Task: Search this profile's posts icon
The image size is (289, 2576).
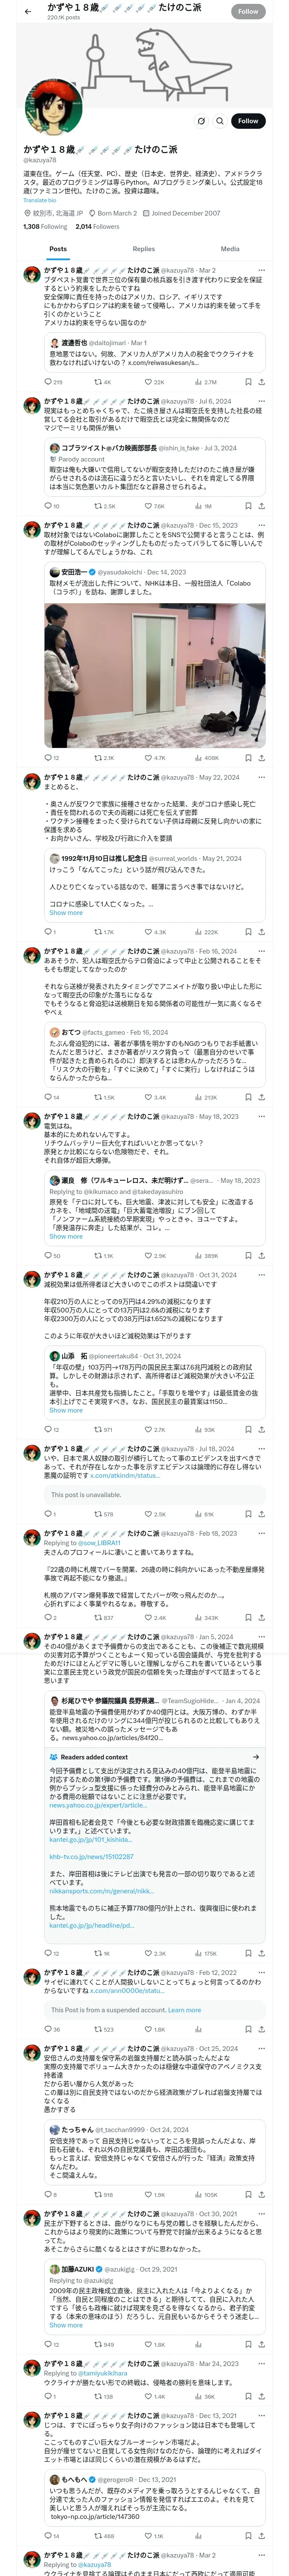Action: 220,121
